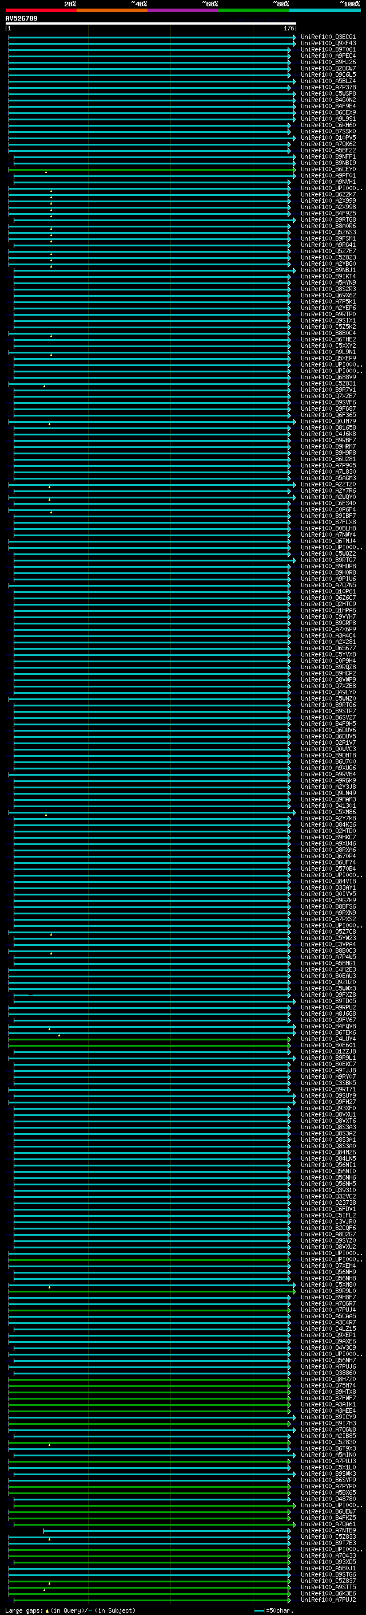Screen dimensions: 366x1615
Task: Click the green alignment bar for UniRef100_B6CEY0
Action: tap(152, 169)
